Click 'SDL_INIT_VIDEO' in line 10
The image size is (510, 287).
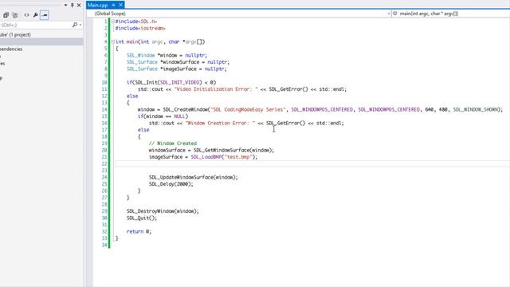pos(181,82)
